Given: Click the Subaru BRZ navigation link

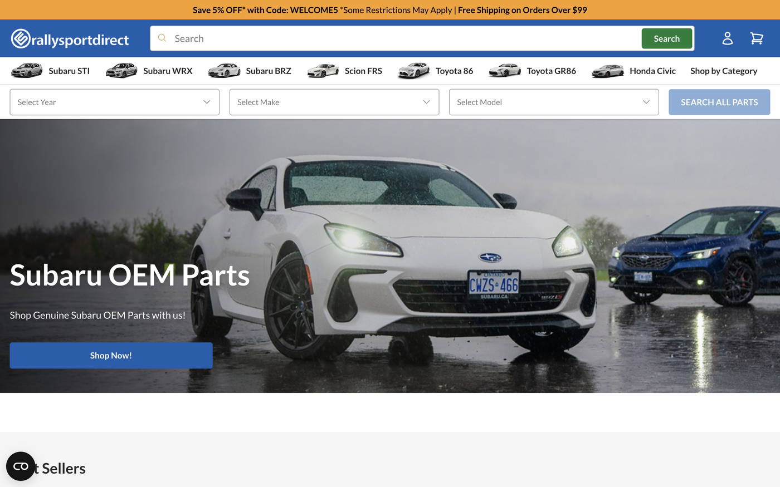Looking at the screenshot, I should [269, 70].
